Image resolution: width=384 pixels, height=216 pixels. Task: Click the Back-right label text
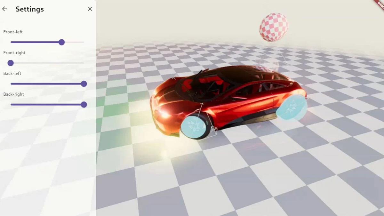click(x=13, y=94)
